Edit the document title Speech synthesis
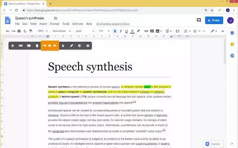Screen dimensions: 238x148 coord(29,18)
